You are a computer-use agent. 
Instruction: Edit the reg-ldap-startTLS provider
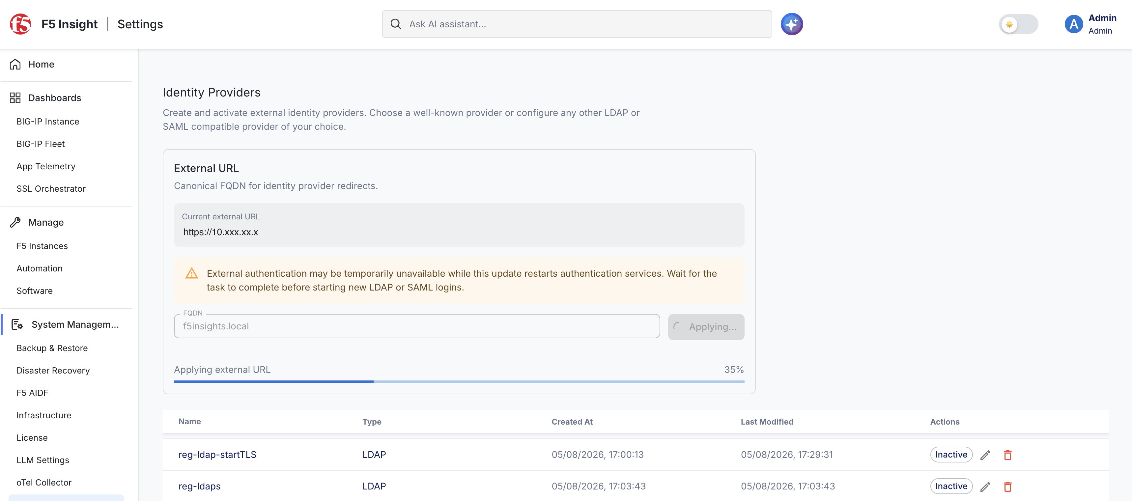985,455
